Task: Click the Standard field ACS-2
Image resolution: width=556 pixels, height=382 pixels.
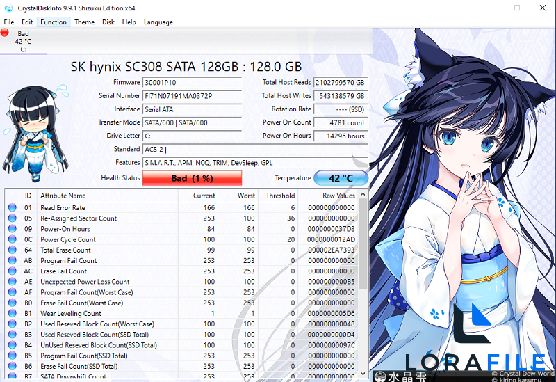Action: point(255,150)
